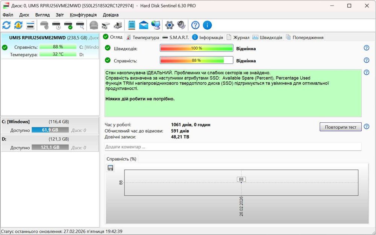Image resolution: width=376 pixels, height=235 pixels.
Task: Open the Конфігурація menu
Action: 83,15
